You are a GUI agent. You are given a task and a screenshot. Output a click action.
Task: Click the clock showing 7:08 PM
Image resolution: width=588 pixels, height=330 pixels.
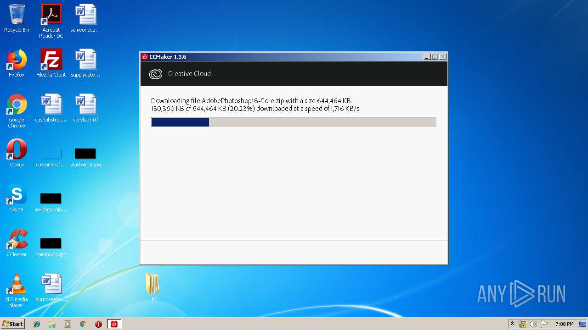pos(564,324)
